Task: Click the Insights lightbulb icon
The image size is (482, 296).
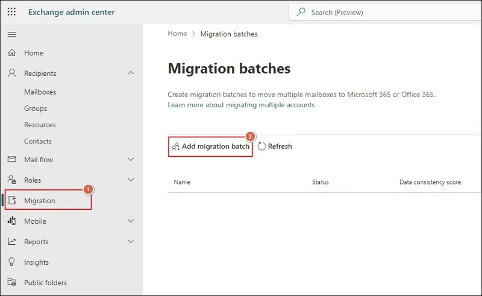Action: (11, 262)
